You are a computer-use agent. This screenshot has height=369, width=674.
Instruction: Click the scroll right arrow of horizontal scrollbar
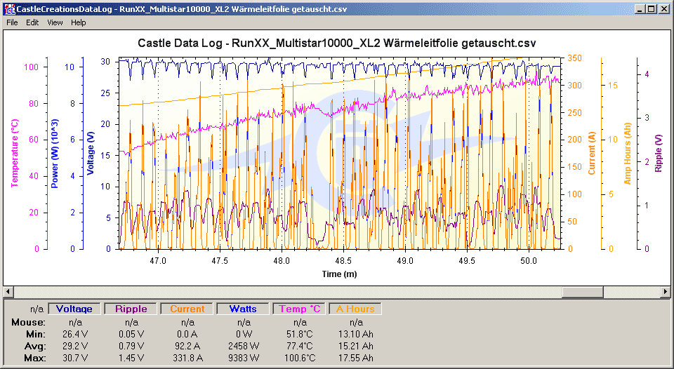(666, 292)
